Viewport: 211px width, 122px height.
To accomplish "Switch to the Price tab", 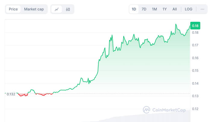I will 13,9.
